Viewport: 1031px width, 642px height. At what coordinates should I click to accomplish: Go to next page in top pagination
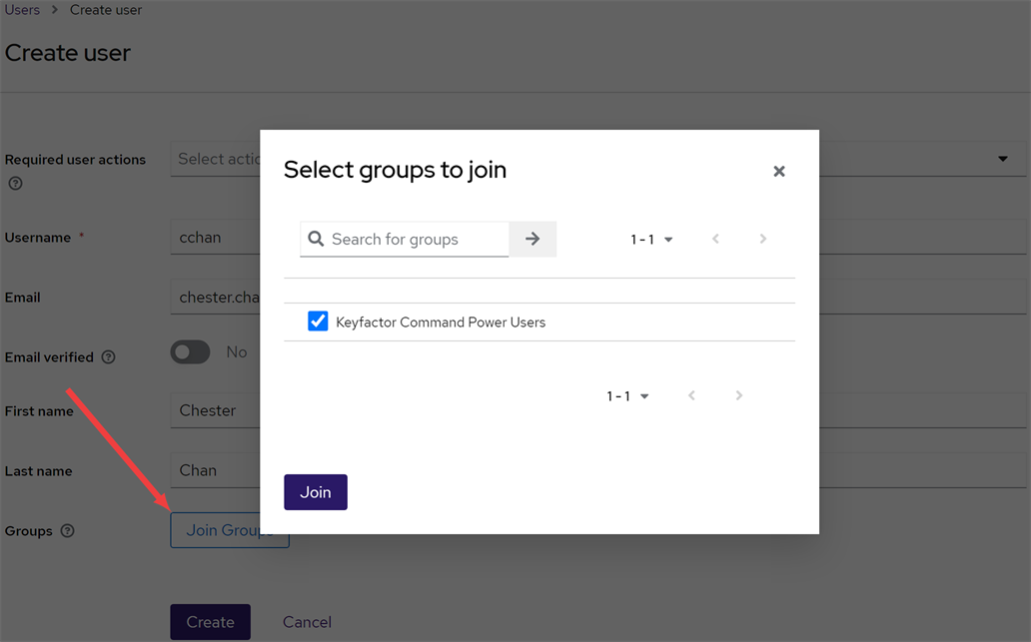point(763,240)
